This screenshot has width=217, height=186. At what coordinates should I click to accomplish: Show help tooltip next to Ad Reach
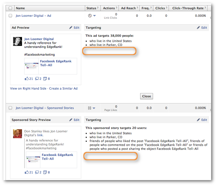(x=137, y=8)
